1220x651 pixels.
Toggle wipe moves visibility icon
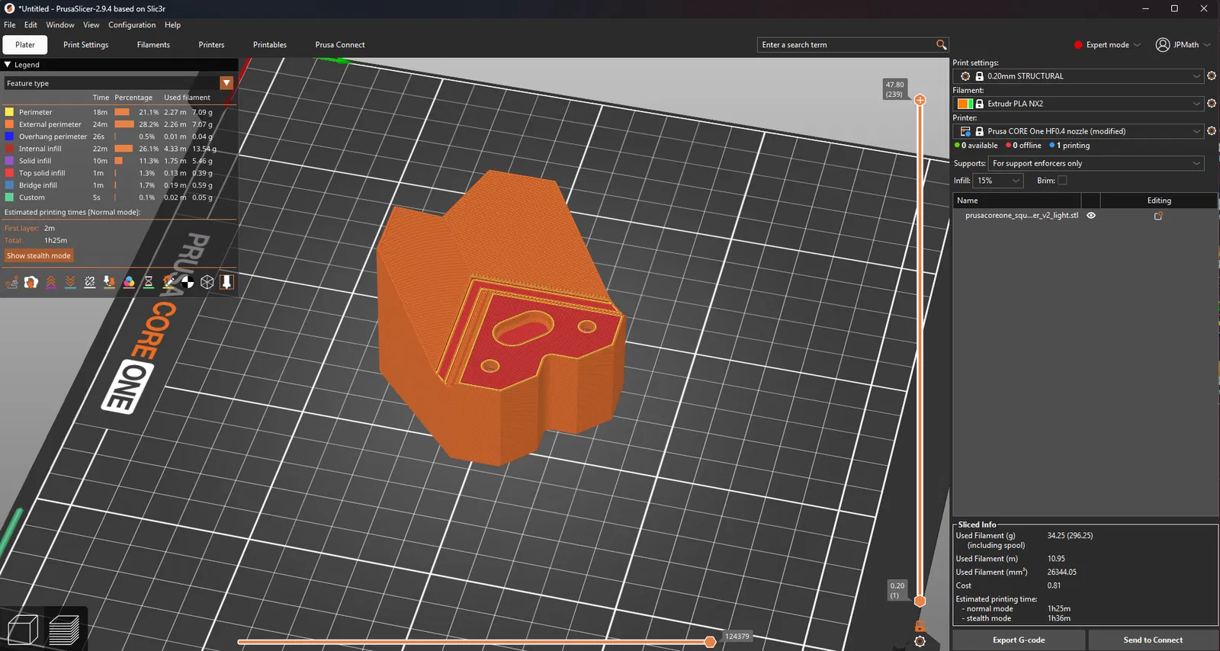click(x=31, y=282)
